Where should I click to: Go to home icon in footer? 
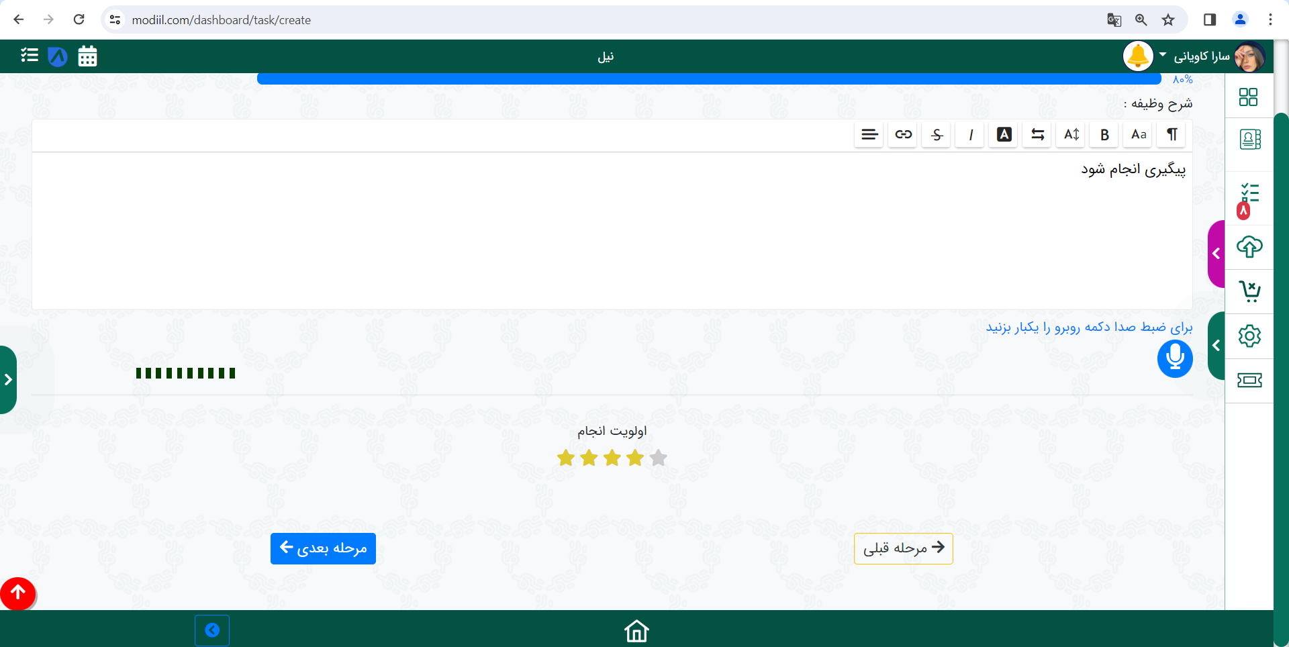(x=636, y=631)
